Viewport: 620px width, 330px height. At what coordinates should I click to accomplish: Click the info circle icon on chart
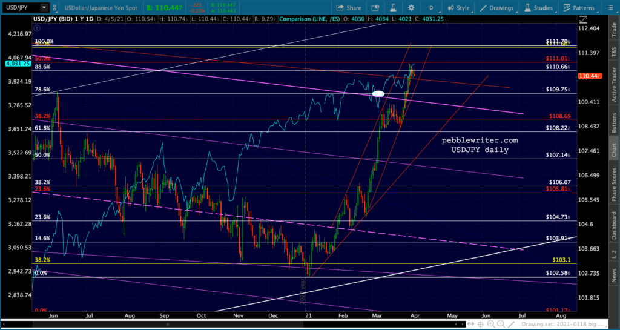click(x=36, y=28)
